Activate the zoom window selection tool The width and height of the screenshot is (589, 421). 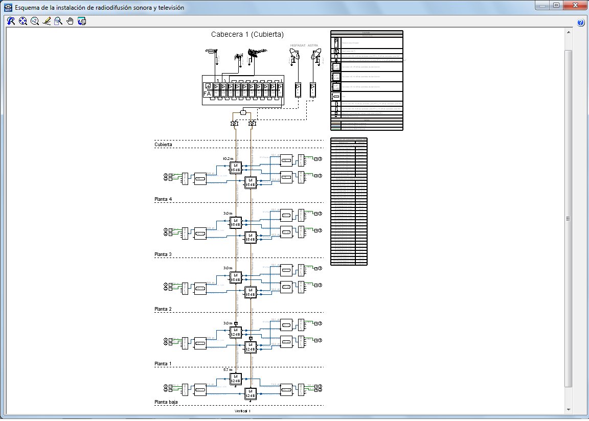58,21
